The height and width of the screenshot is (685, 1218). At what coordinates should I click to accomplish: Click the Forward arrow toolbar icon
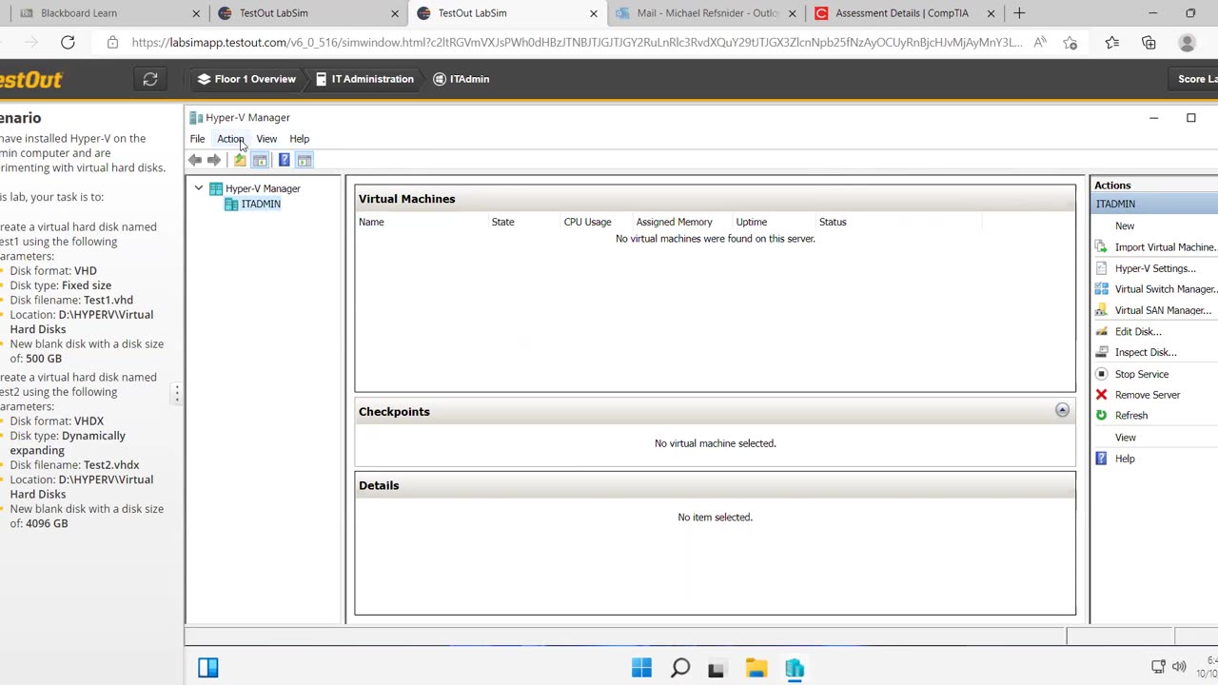[x=214, y=160]
